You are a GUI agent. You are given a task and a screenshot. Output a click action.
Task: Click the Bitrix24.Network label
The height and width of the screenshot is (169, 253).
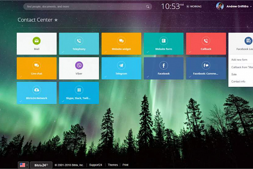click(x=37, y=98)
